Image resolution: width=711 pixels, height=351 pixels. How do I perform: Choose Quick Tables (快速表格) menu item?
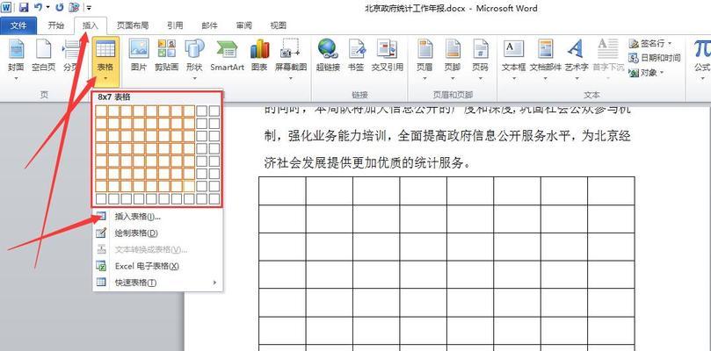tap(158, 283)
